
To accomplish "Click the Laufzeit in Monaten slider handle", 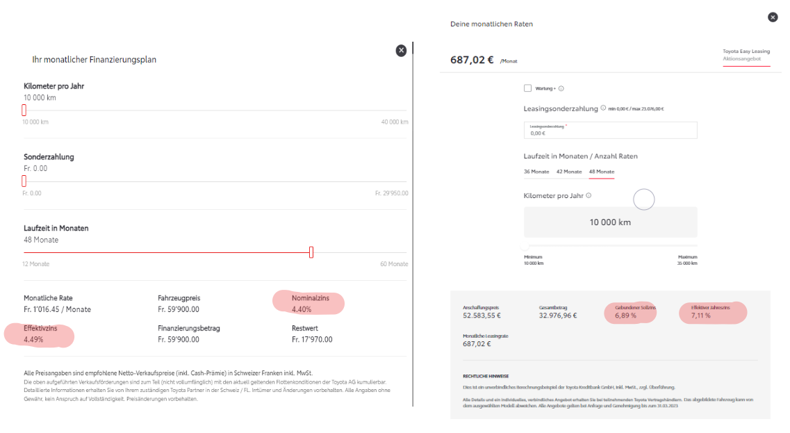I will pyautogui.click(x=311, y=252).
